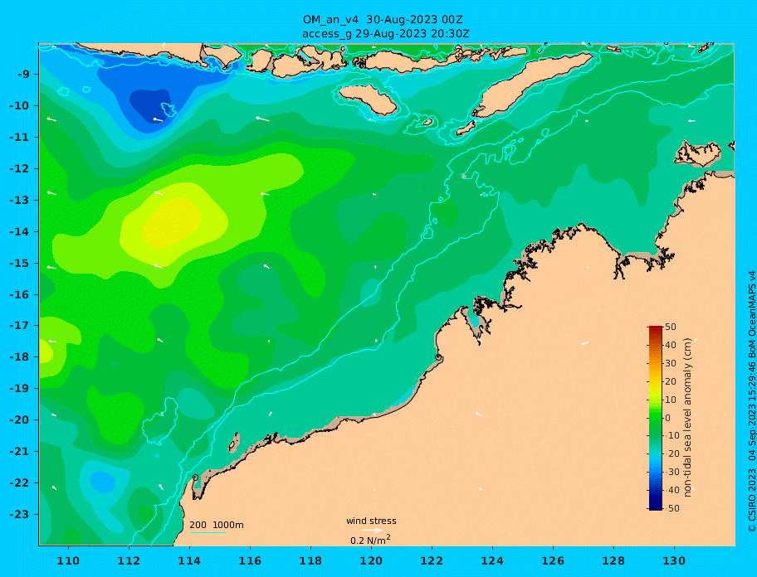The width and height of the screenshot is (757, 577).
Task: Click longitude axis label 120
Action: [x=371, y=560]
